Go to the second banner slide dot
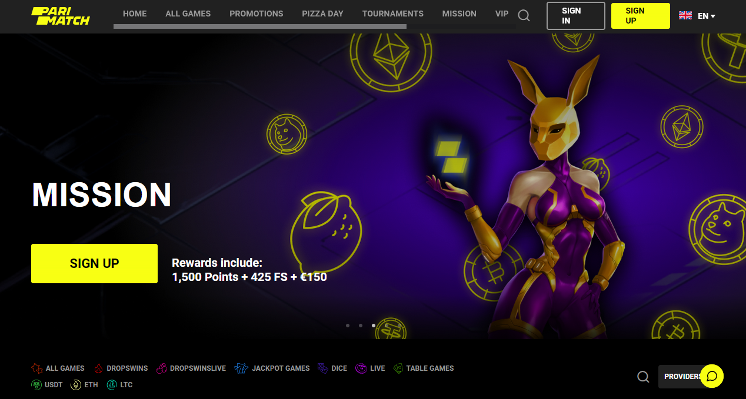Viewport: 746px width, 399px height. [x=361, y=325]
